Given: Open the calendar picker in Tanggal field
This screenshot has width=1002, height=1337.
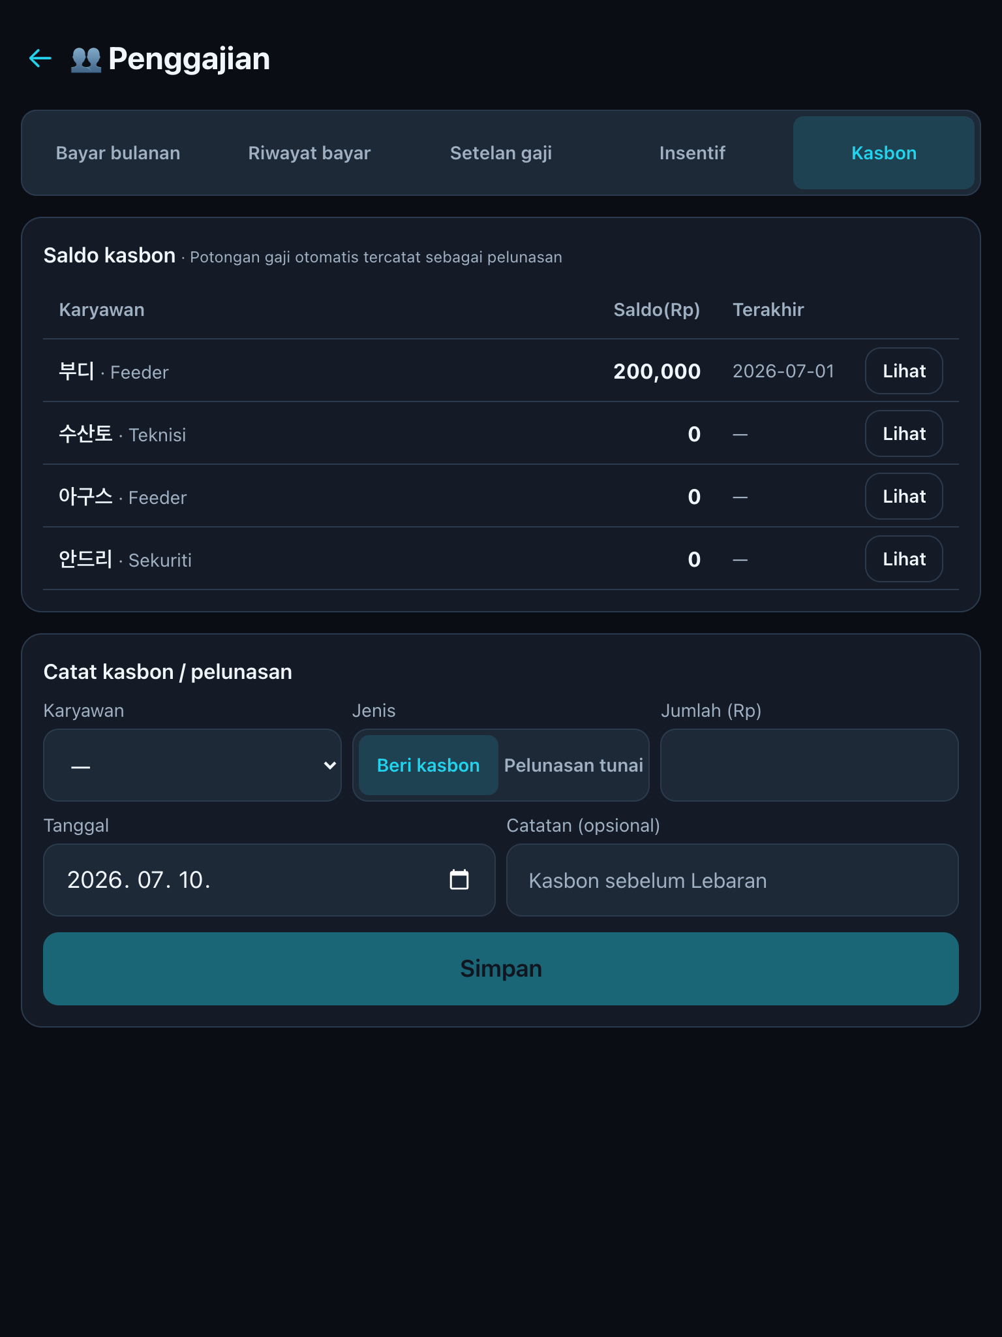Looking at the screenshot, I should pyautogui.click(x=459, y=879).
